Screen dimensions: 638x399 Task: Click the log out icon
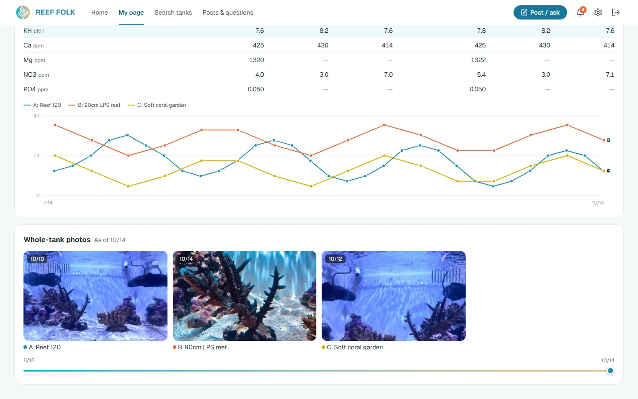(x=616, y=12)
